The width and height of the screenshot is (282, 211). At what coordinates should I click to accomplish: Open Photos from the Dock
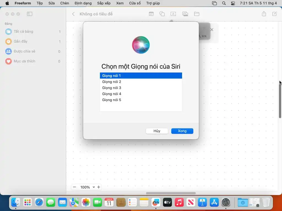point(86,202)
